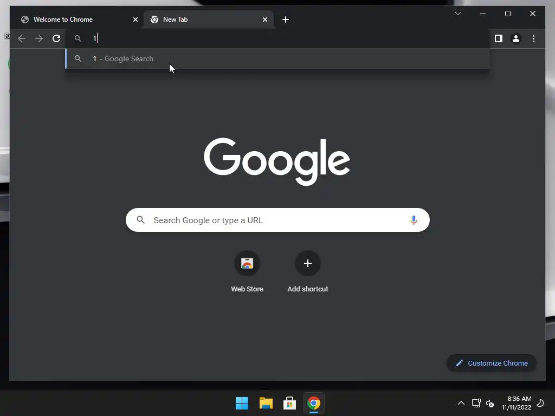The width and height of the screenshot is (555, 416).
Task: Open network status tray icon
Action: tap(476, 403)
